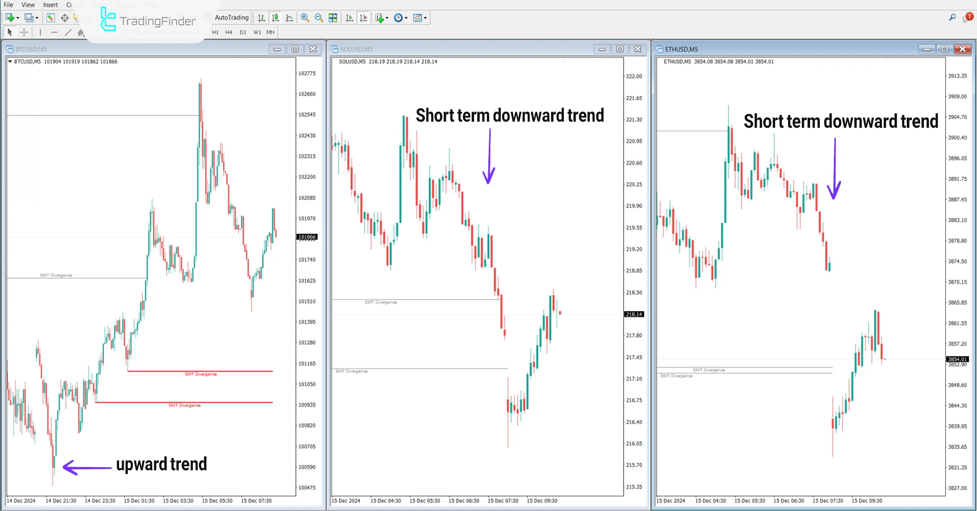Open the View menu

click(27, 5)
